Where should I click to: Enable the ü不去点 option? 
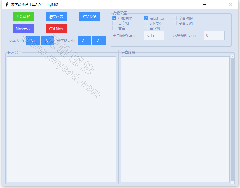pos(146,23)
